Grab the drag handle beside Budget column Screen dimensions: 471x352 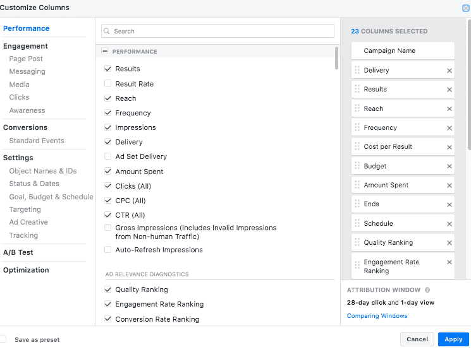(x=357, y=166)
